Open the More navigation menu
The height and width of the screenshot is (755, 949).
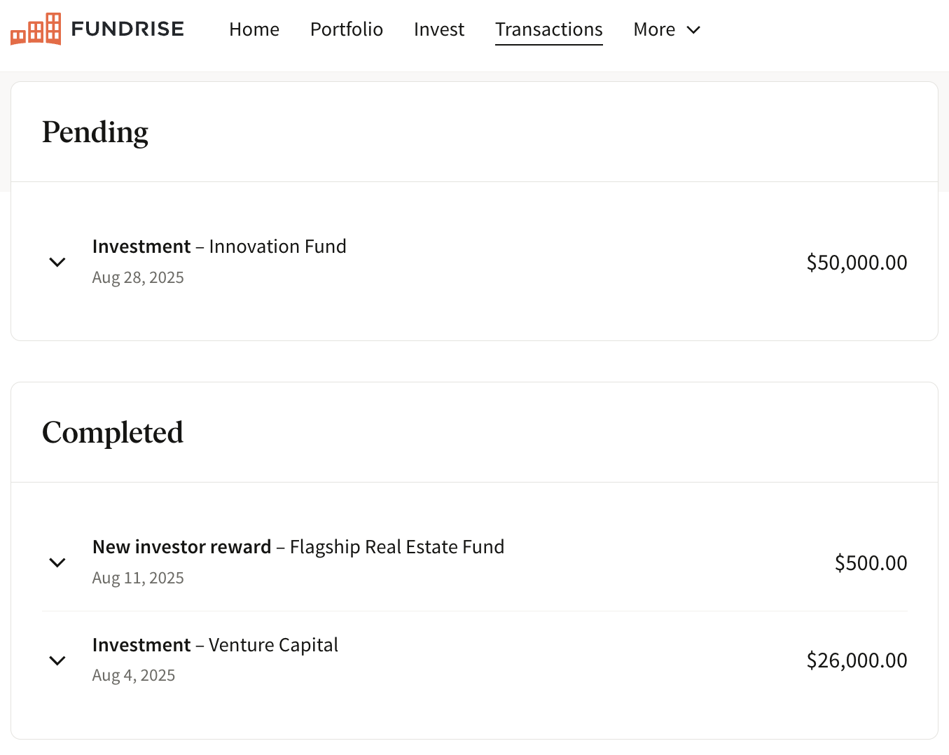(654, 29)
